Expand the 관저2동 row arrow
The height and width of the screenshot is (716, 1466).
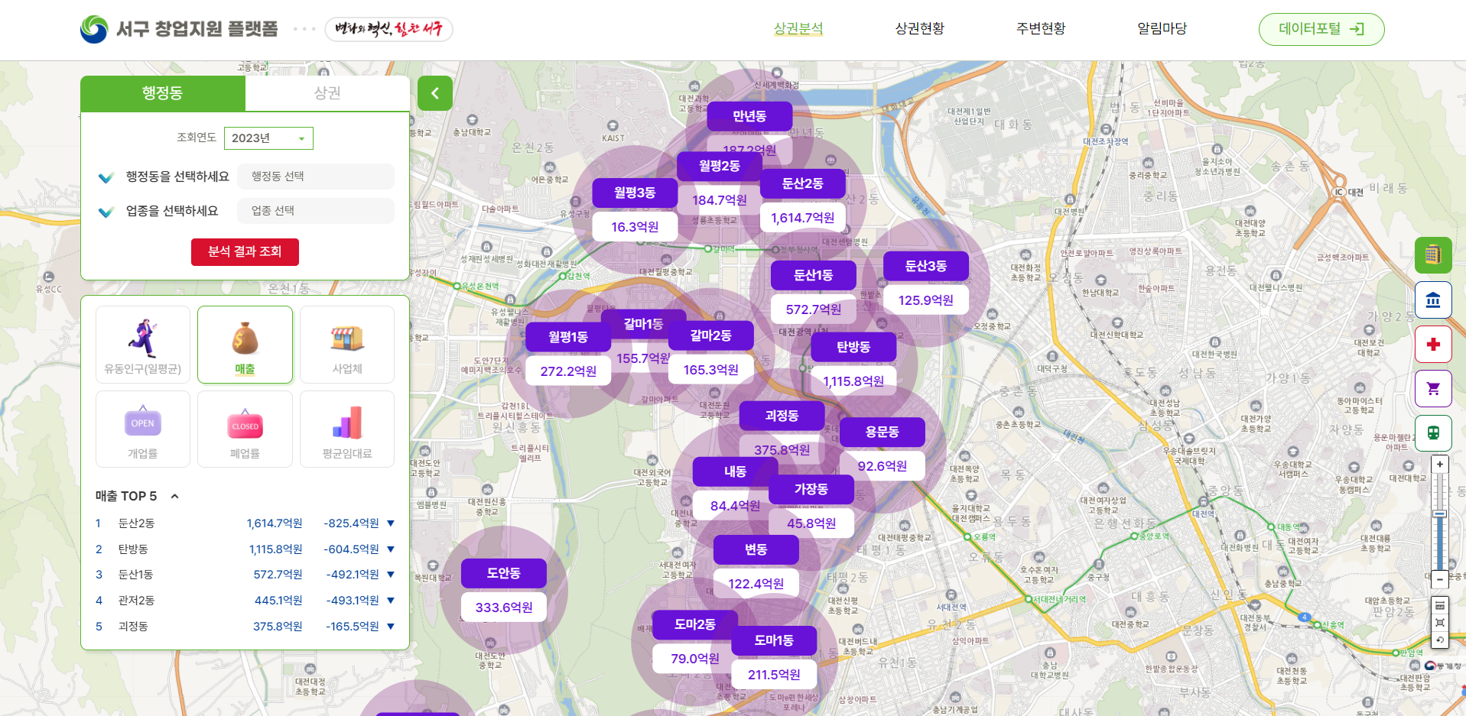(391, 601)
